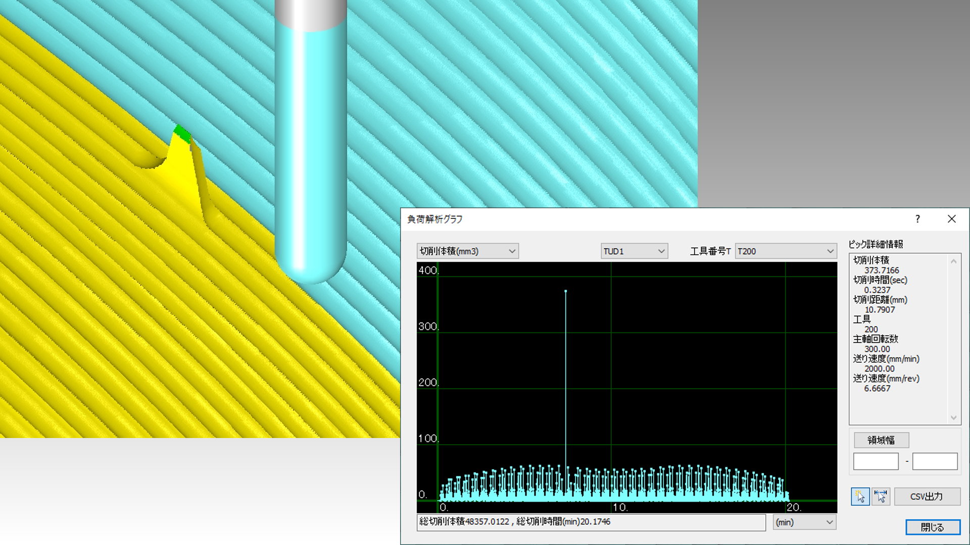
Task: Select the range pick cursor icon
Action: (881, 497)
